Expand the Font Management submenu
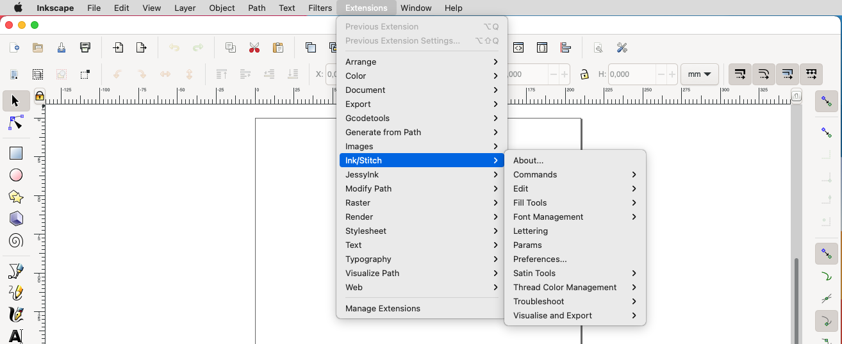The width and height of the screenshot is (842, 344). point(575,217)
